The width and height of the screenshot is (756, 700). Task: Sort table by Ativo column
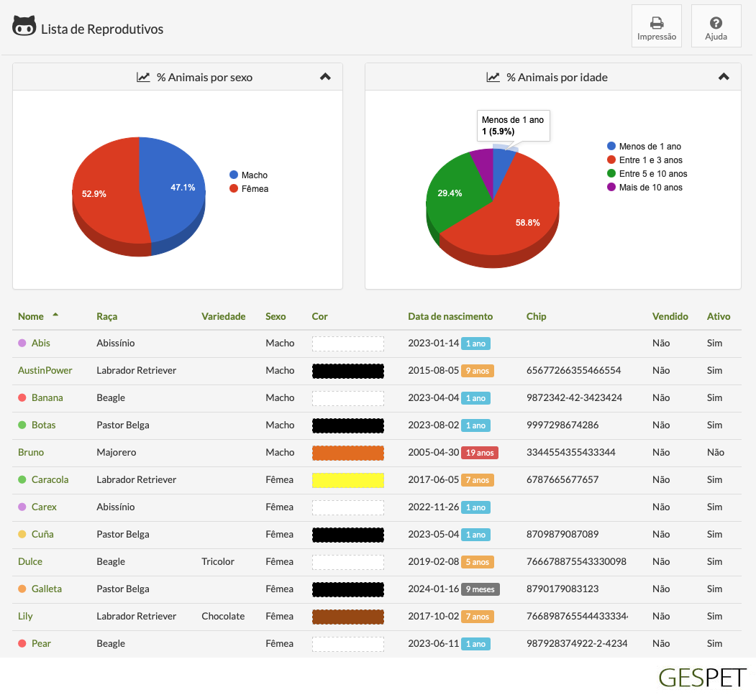click(x=719, y=316)
